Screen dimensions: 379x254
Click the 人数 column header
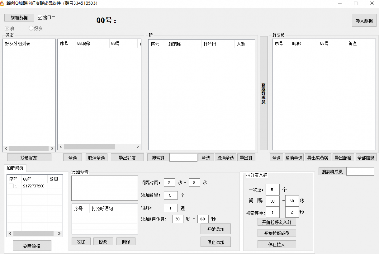tap(244, 44)
